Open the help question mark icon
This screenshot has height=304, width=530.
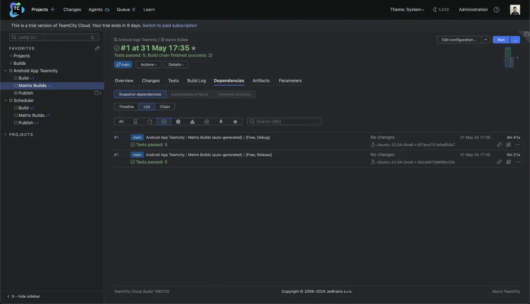coord(496,9)
